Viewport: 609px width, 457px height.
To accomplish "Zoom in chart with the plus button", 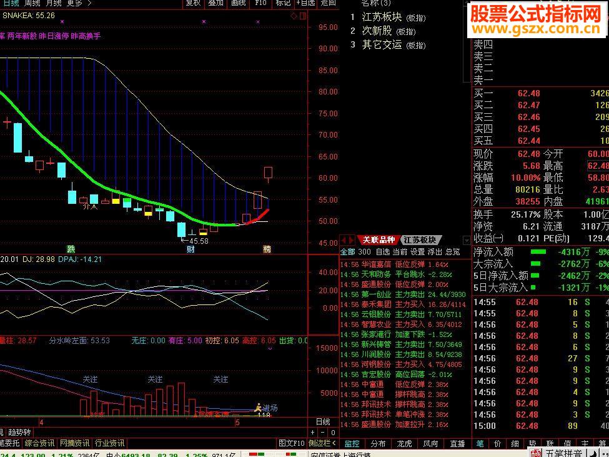I will (313, 432).
